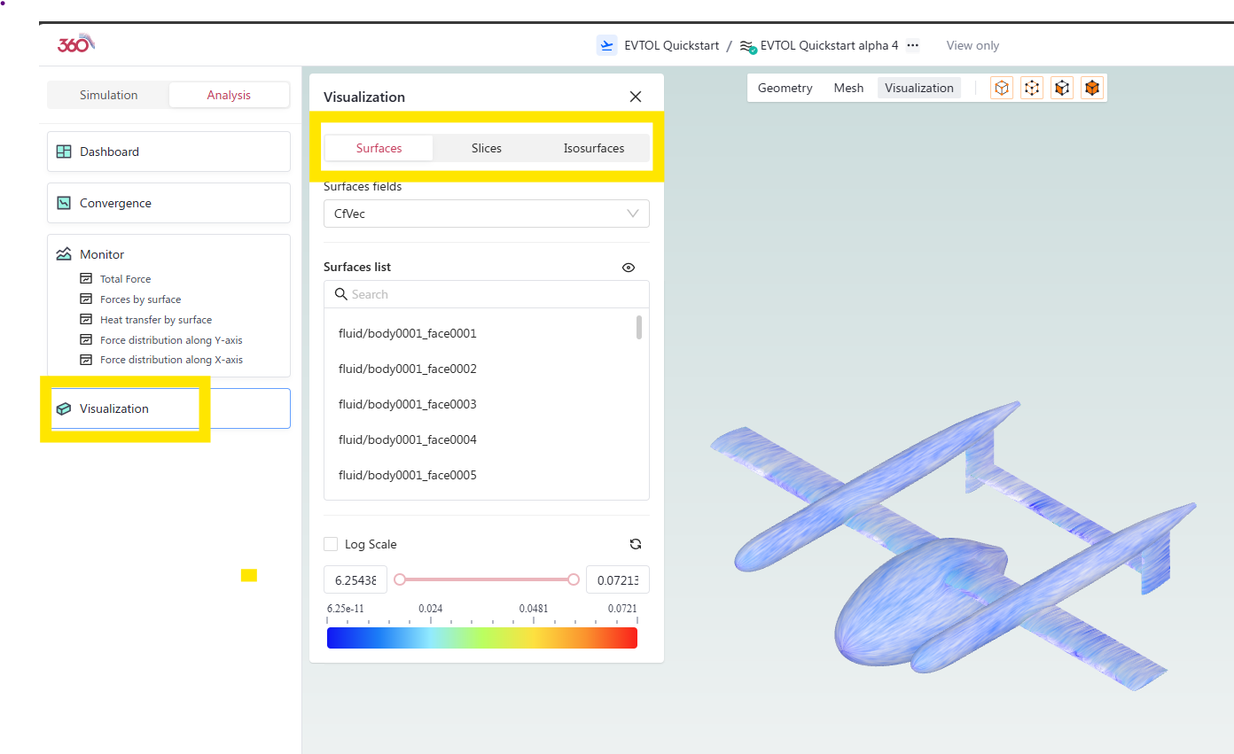The image size is (1234, 754).
Task: Open the three-dot more options menu
Action: [x=912, y=45]
